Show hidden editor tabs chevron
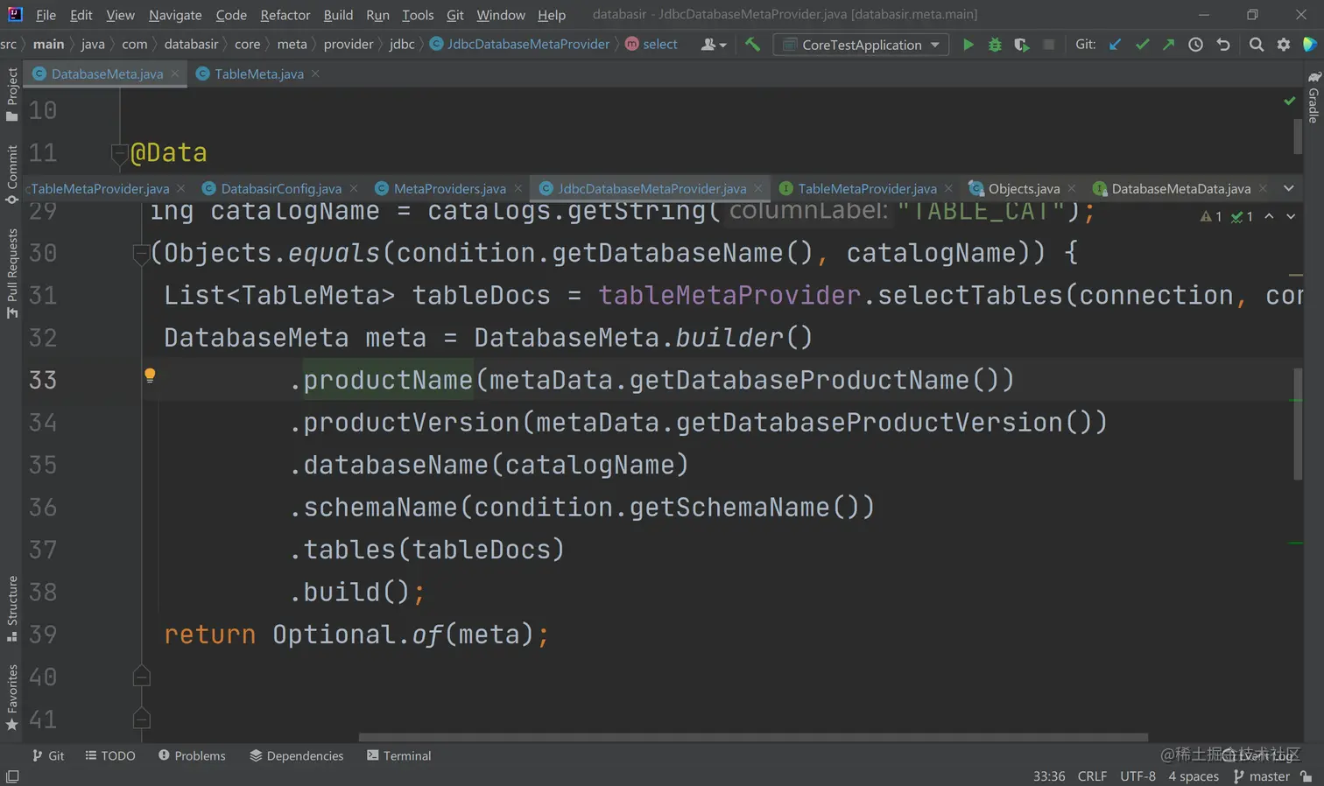The image size is (1324, 786). pos(1288,188)
